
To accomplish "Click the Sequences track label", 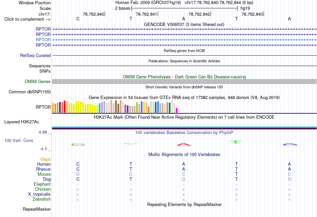I will (x=40, y=66).
